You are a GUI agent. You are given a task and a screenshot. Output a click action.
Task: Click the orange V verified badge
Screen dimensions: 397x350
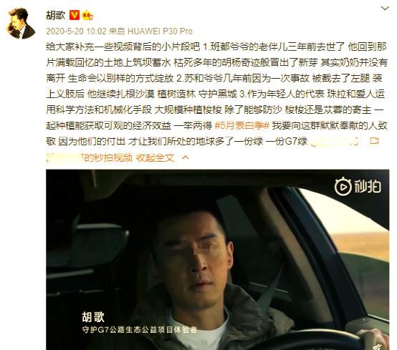click(75, 15)
